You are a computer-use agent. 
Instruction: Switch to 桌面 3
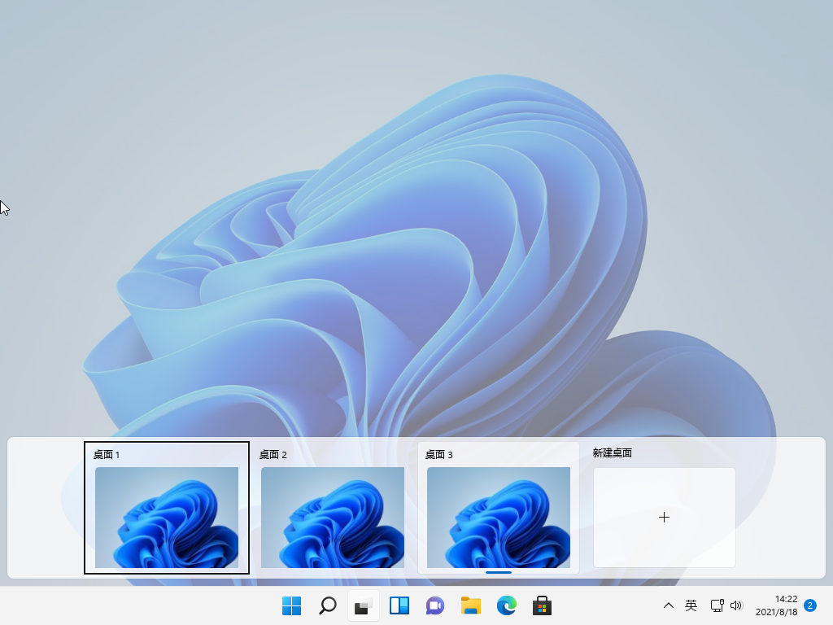(498, 518)
